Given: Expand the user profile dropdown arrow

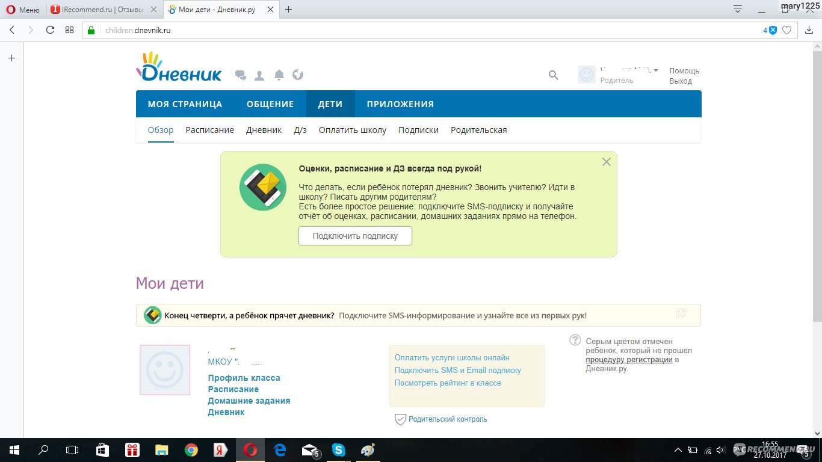Looking at the screenshot, I should coord(655,70).
